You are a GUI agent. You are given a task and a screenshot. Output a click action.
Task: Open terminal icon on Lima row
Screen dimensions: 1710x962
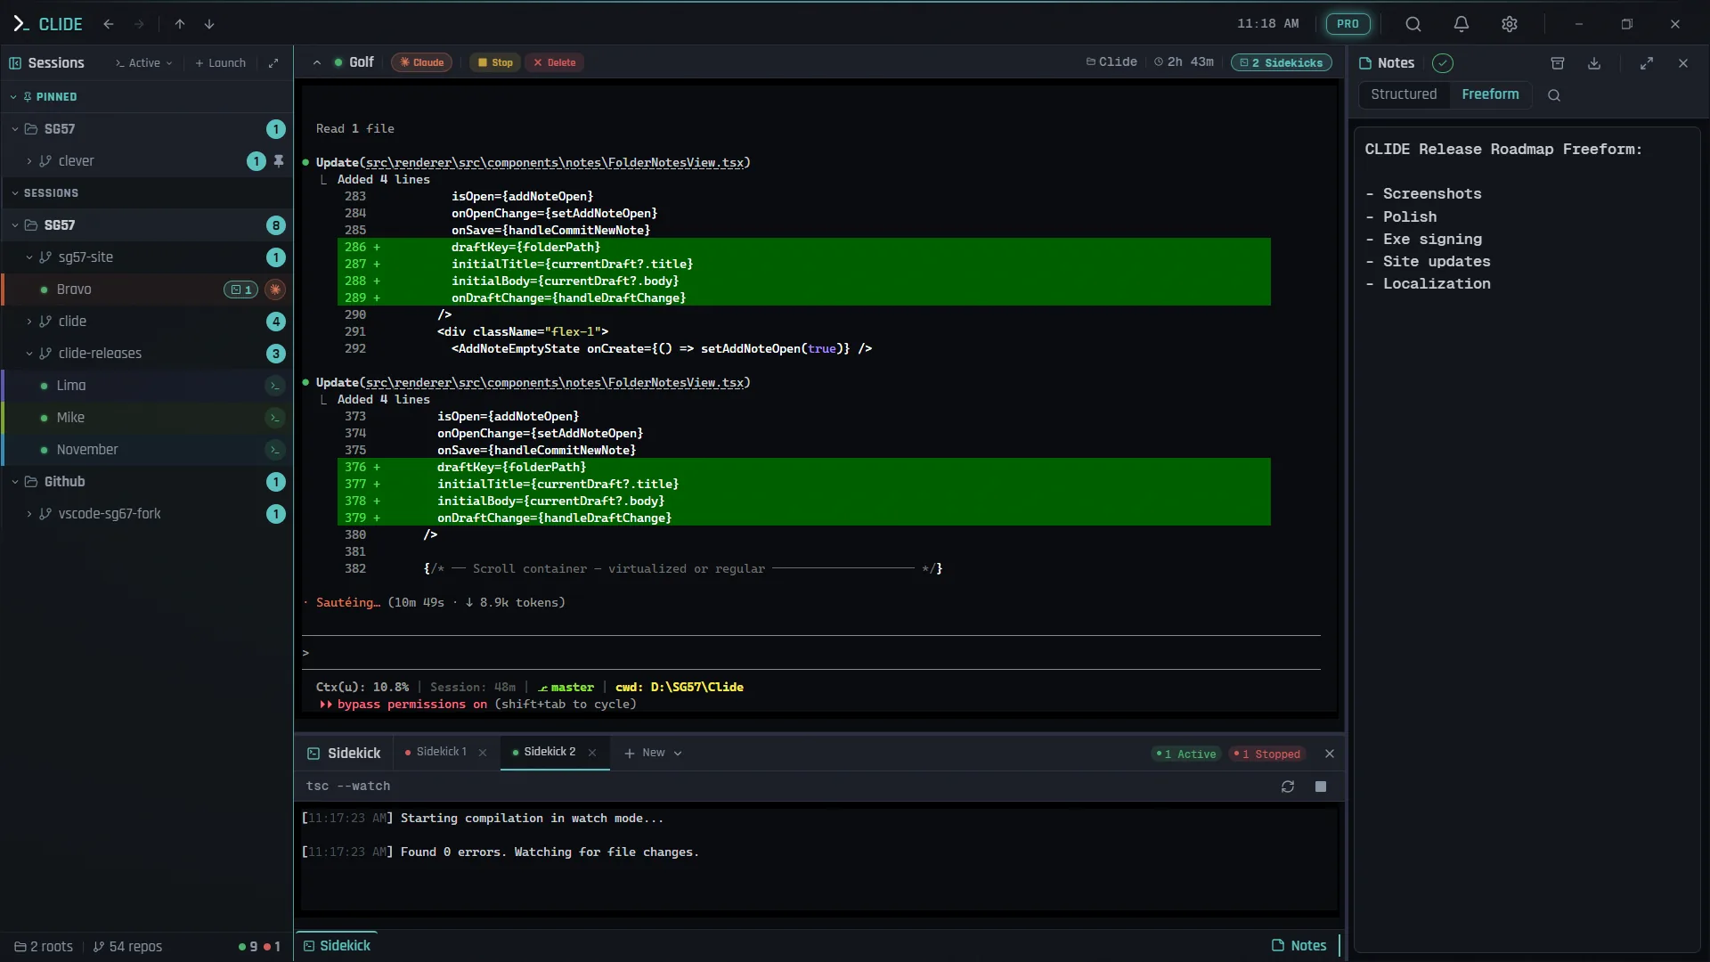pyautogui.click(x=275, y=386)
